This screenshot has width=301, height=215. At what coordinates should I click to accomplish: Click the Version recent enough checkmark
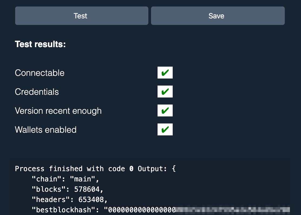(165, 111)
